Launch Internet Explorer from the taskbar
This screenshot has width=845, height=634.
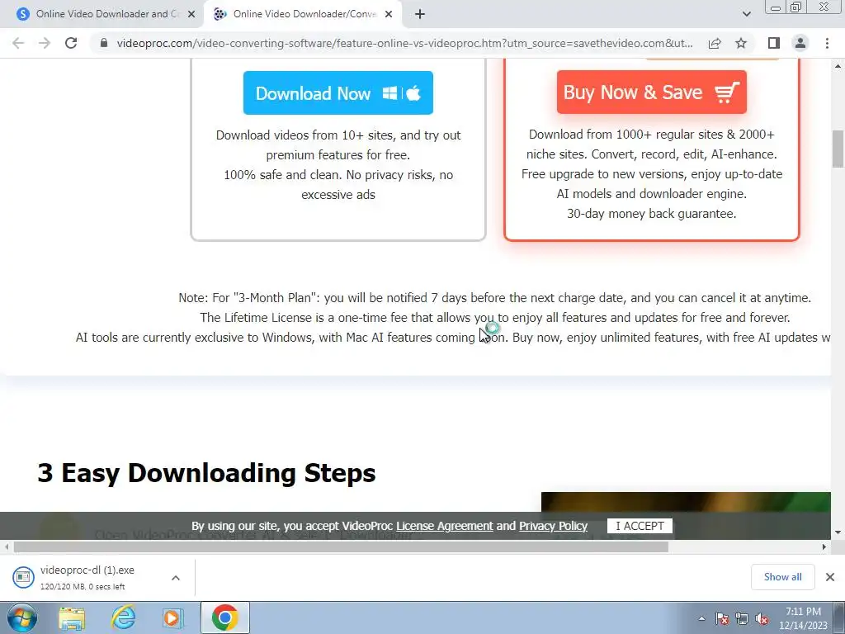point(124,618)
